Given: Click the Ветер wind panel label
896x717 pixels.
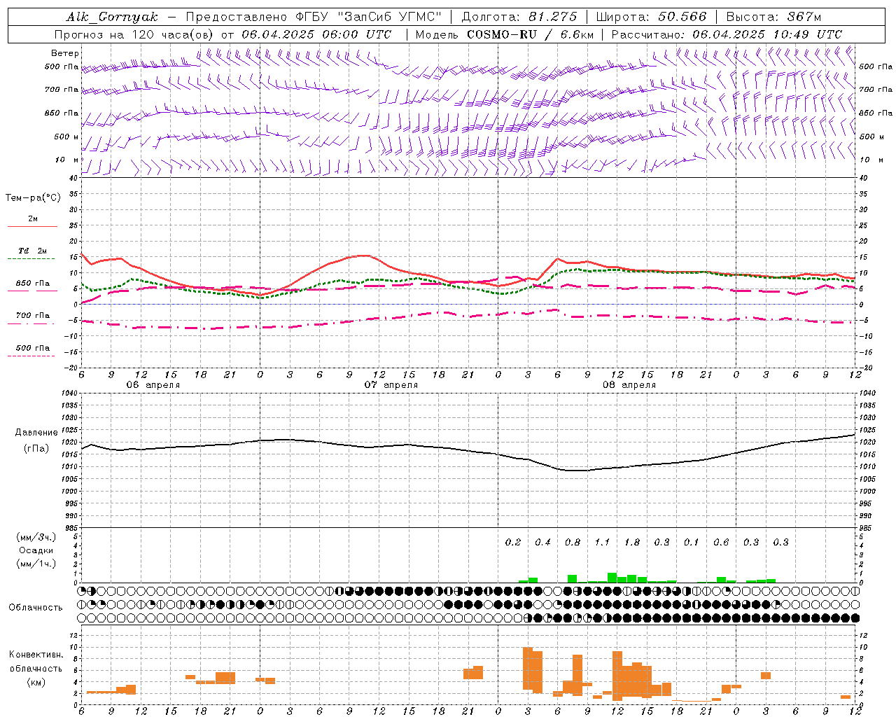Looking at the screenshot, I should pos(65,53).
